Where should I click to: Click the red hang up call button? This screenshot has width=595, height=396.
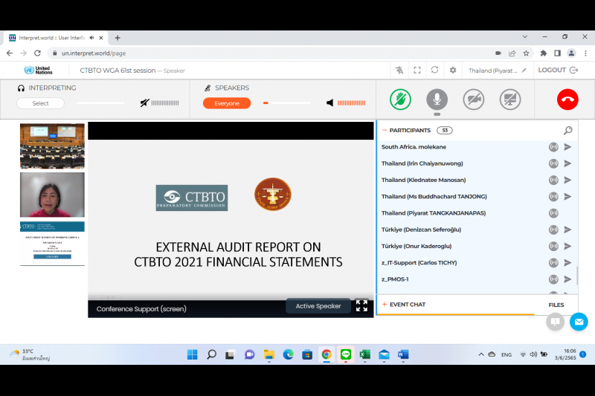tap(567, 100)
